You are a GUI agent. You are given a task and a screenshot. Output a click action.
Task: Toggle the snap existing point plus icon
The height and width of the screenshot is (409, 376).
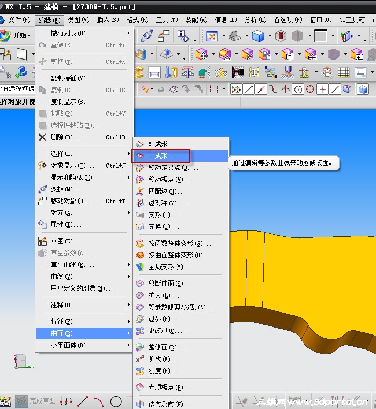[323, 90]
